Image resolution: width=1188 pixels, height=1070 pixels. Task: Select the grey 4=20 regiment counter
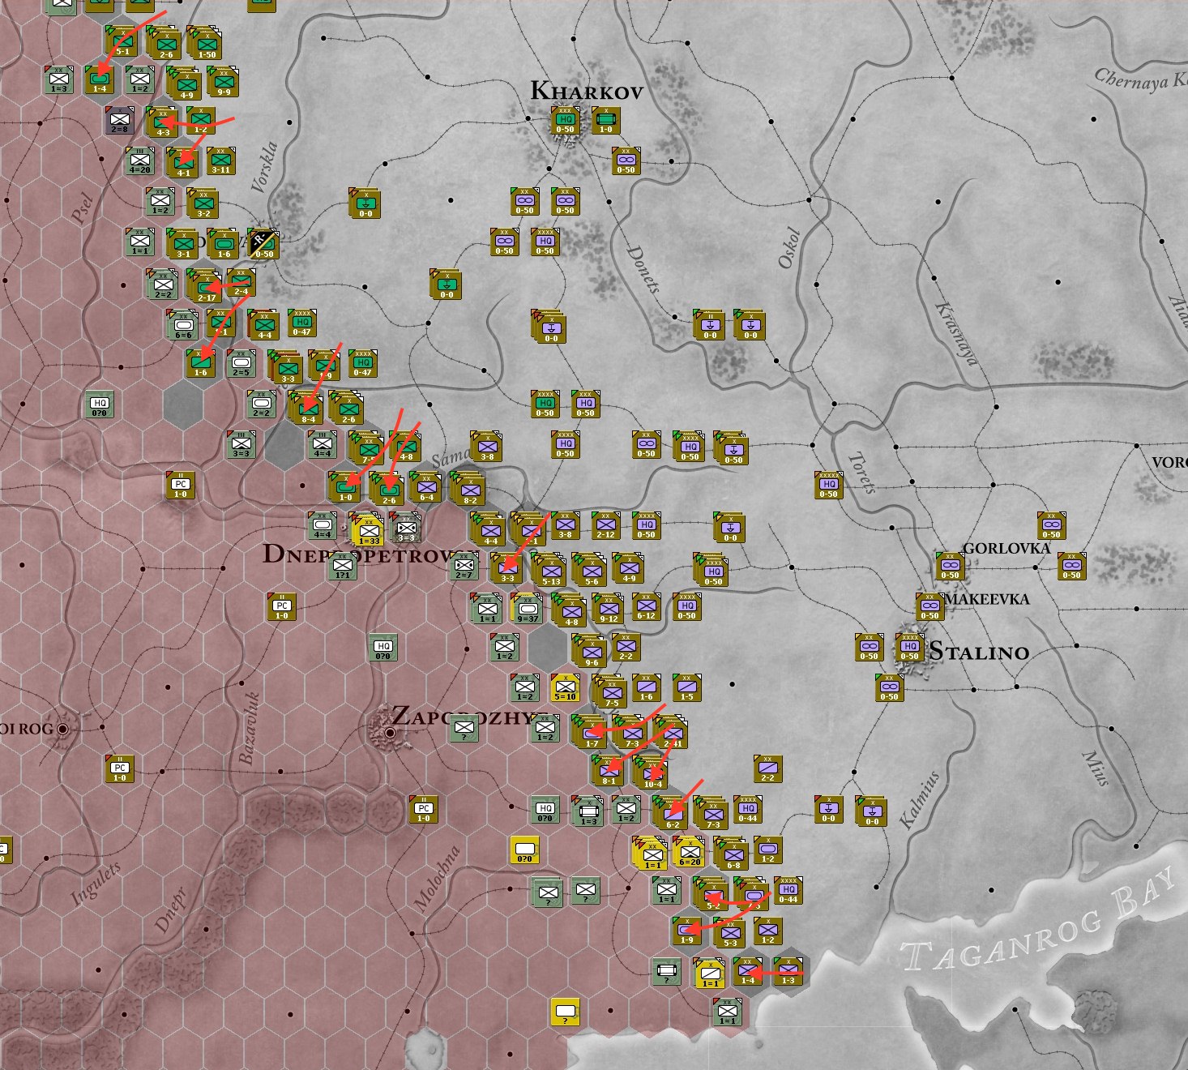pos(140,160)
